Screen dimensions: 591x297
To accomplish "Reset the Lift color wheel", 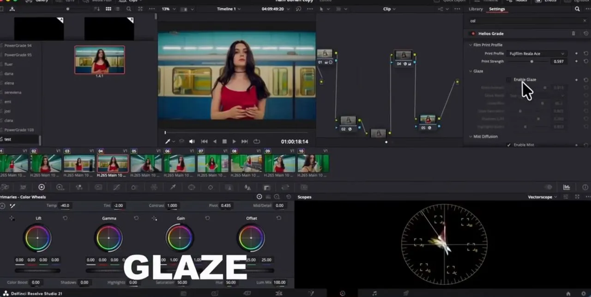I will 65,218.
